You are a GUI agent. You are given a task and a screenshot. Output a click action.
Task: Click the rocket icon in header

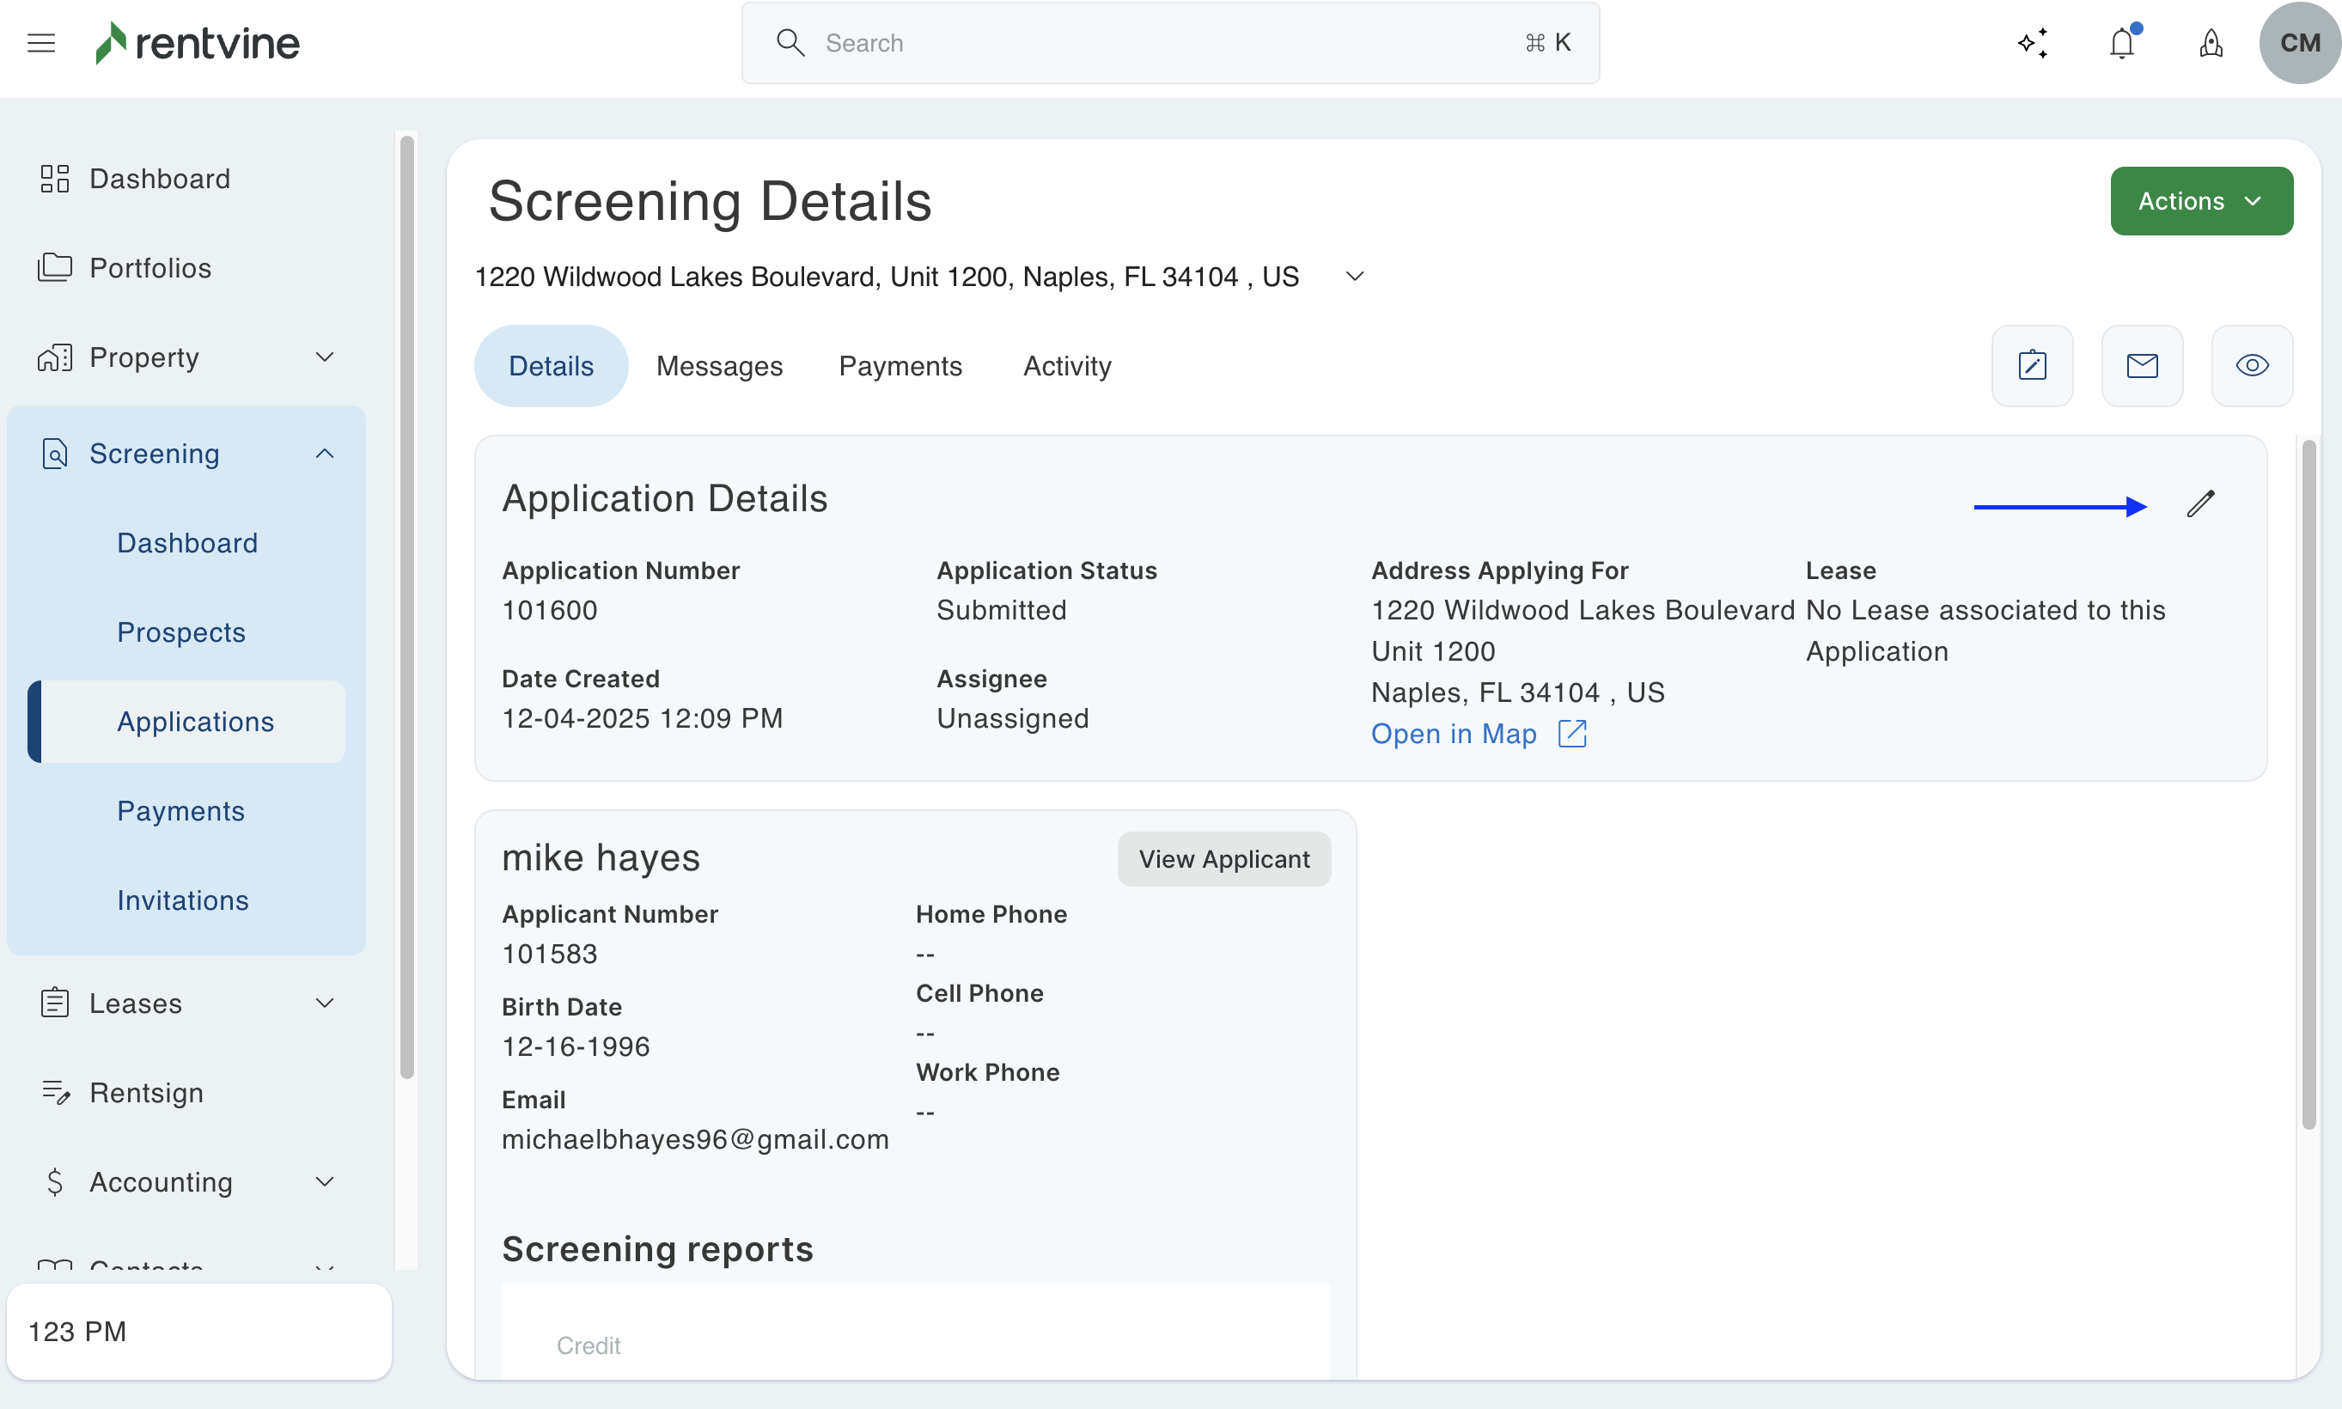[2211, 43]
